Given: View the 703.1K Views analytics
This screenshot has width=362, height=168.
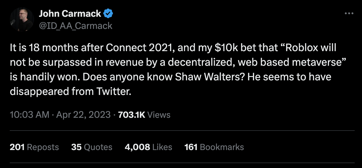Looking at the screenshot, I should 144,115.
